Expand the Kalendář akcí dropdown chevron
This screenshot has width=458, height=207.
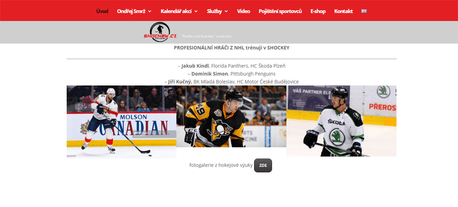point(196,11)
